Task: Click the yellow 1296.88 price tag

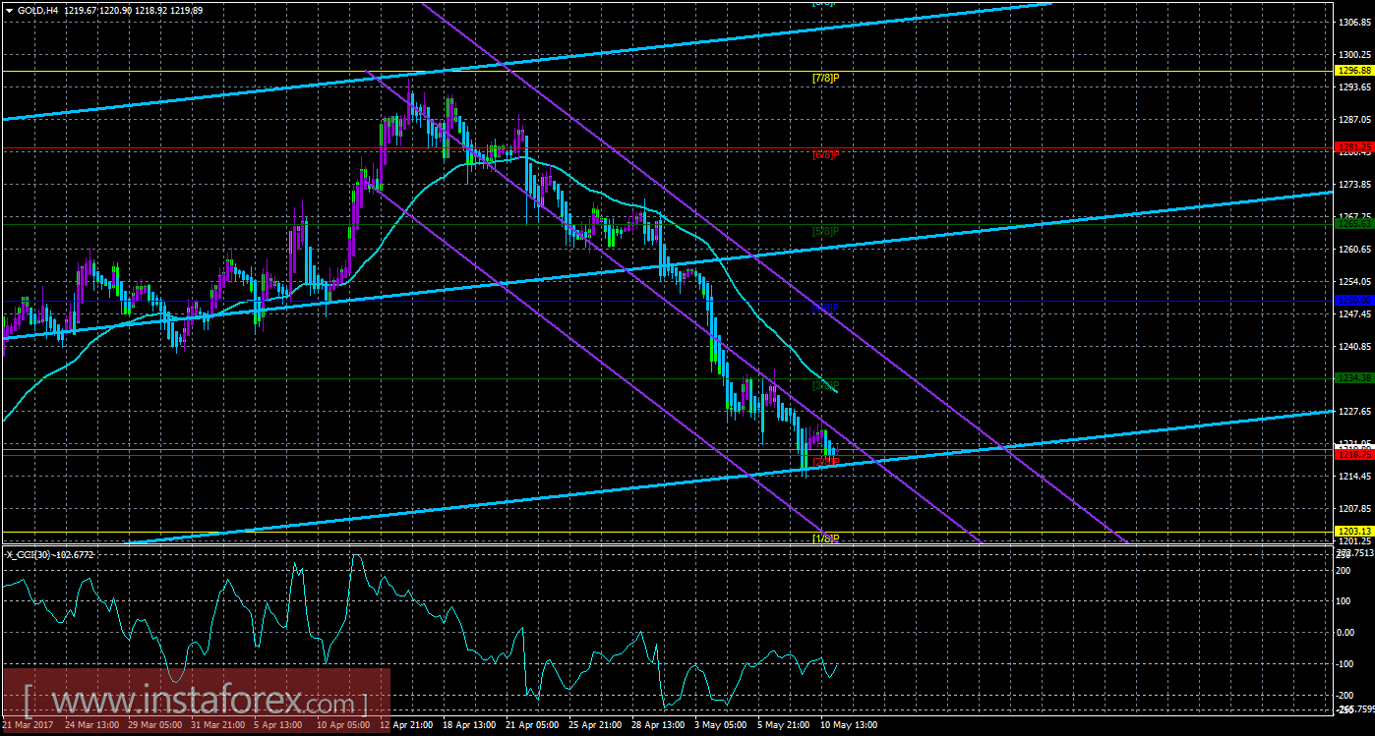Action: pyautogui.click(x=1353, y=71)
